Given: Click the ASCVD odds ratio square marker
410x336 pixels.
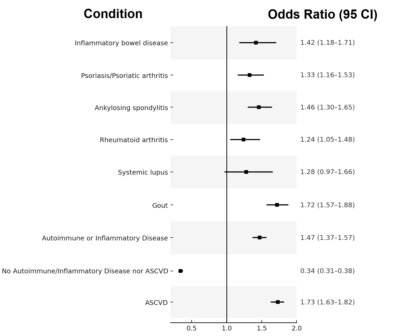Looking at the screenshot, I should [278, 302].
